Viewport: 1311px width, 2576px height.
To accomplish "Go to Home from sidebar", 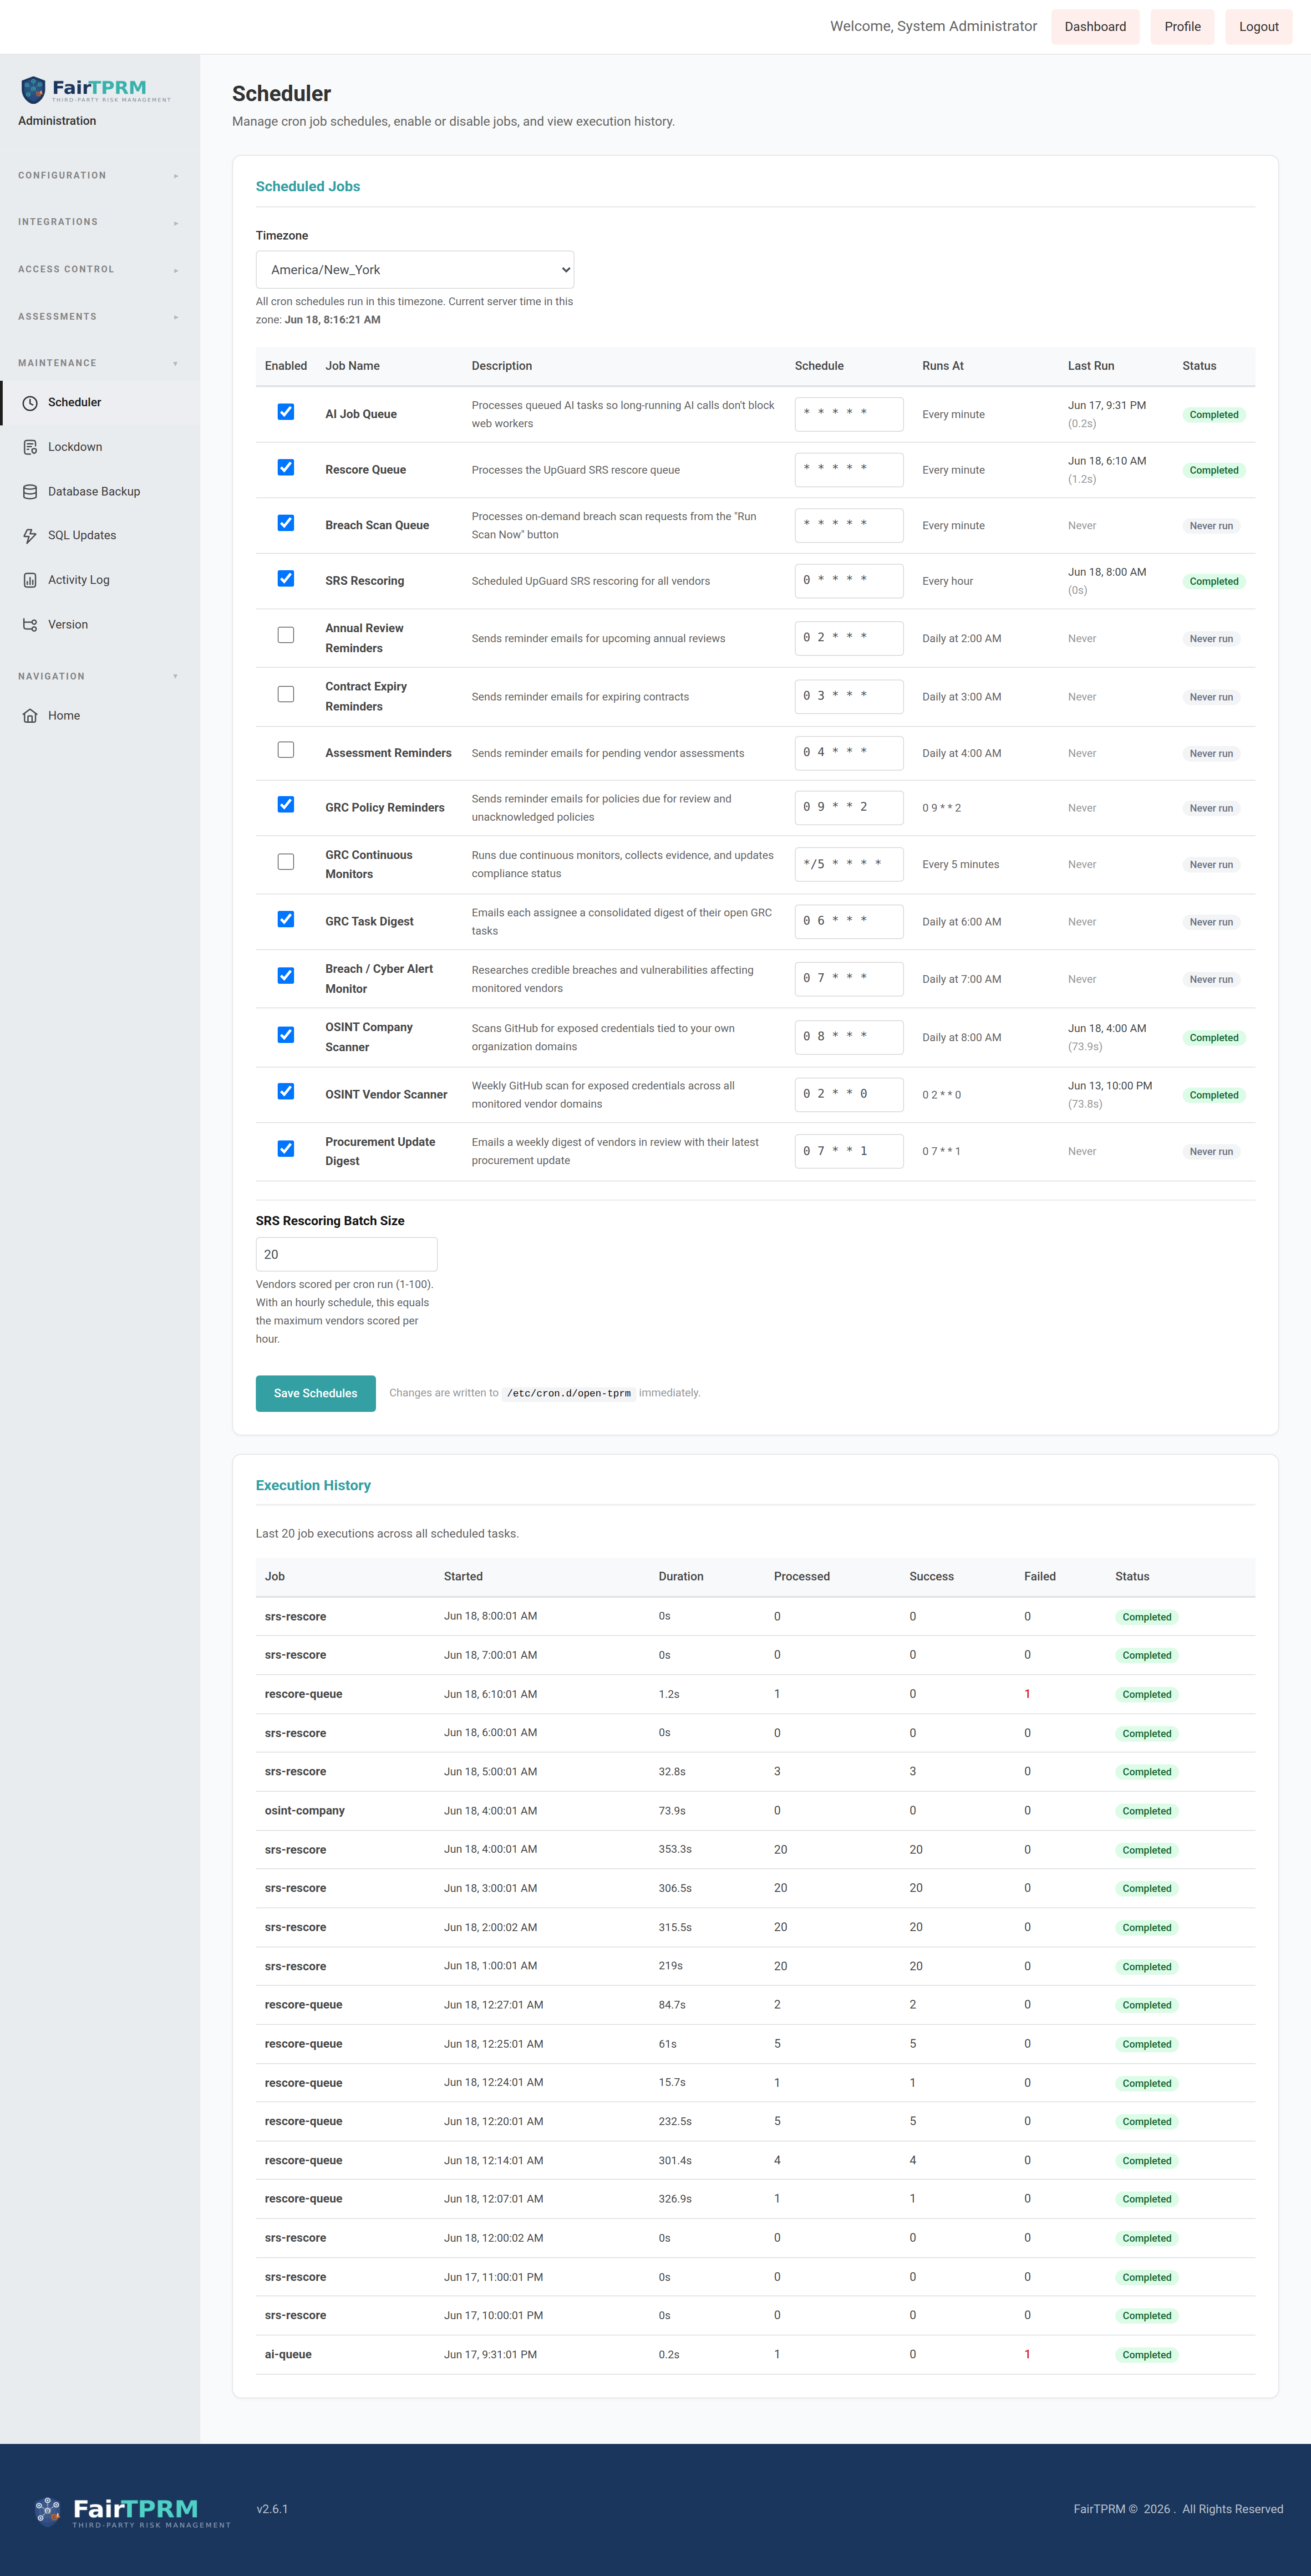I will coord(100,716).
